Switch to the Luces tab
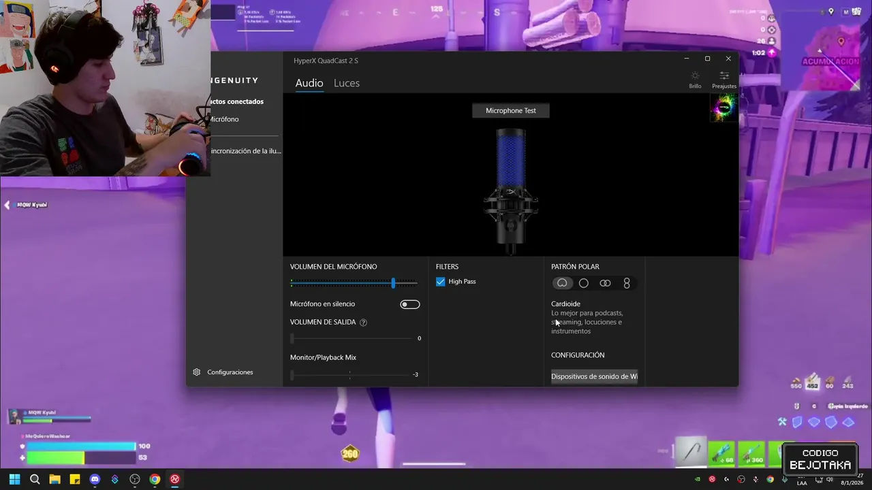This screenshot has width=872, height=490. pos(347,83)
